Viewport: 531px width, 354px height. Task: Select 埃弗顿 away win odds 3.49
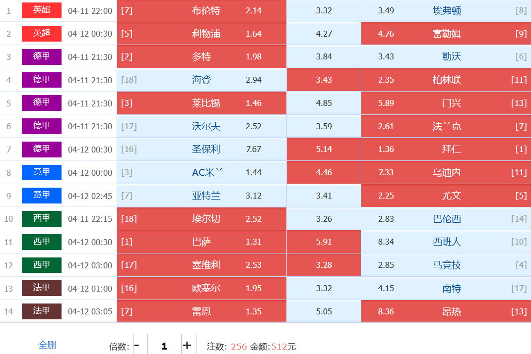pos(446,10)
